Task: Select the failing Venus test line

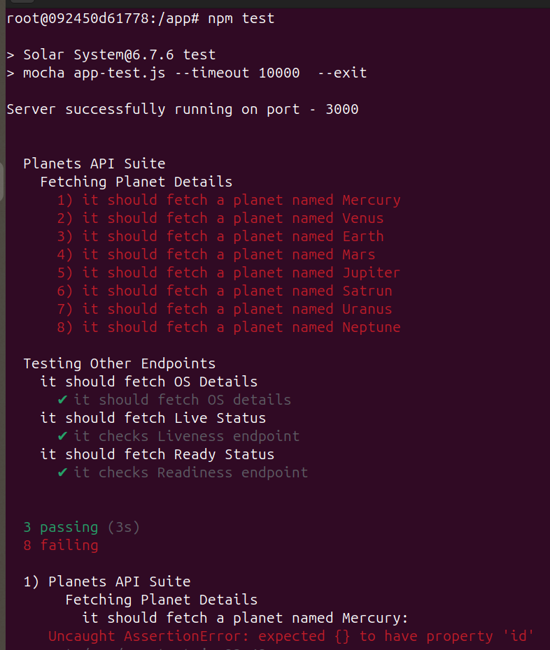Action: [x=220, y=218]
